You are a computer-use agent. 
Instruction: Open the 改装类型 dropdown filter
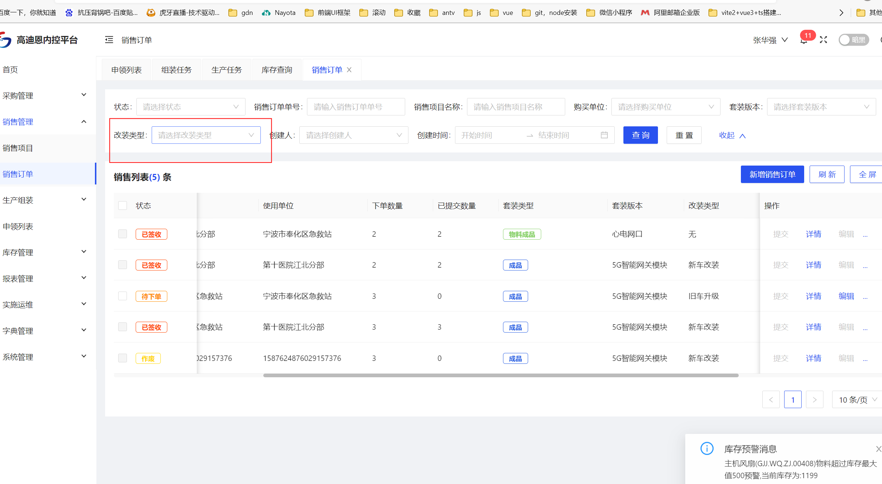[206, 135]
